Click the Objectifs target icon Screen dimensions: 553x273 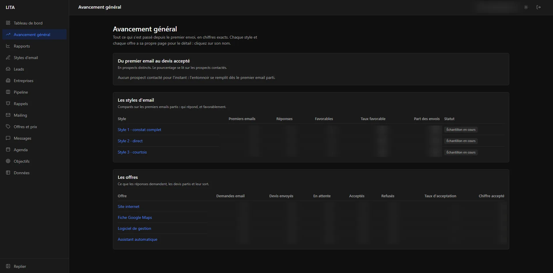(x=8, y=161)
